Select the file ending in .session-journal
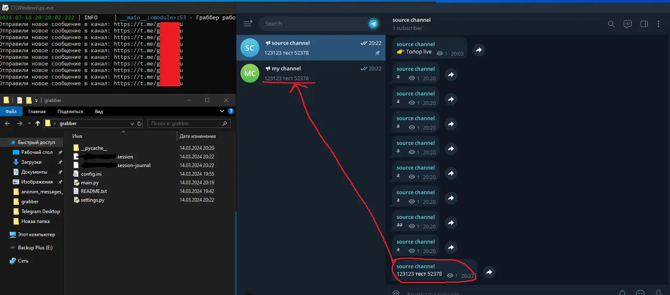 click(x=112, y=165)
